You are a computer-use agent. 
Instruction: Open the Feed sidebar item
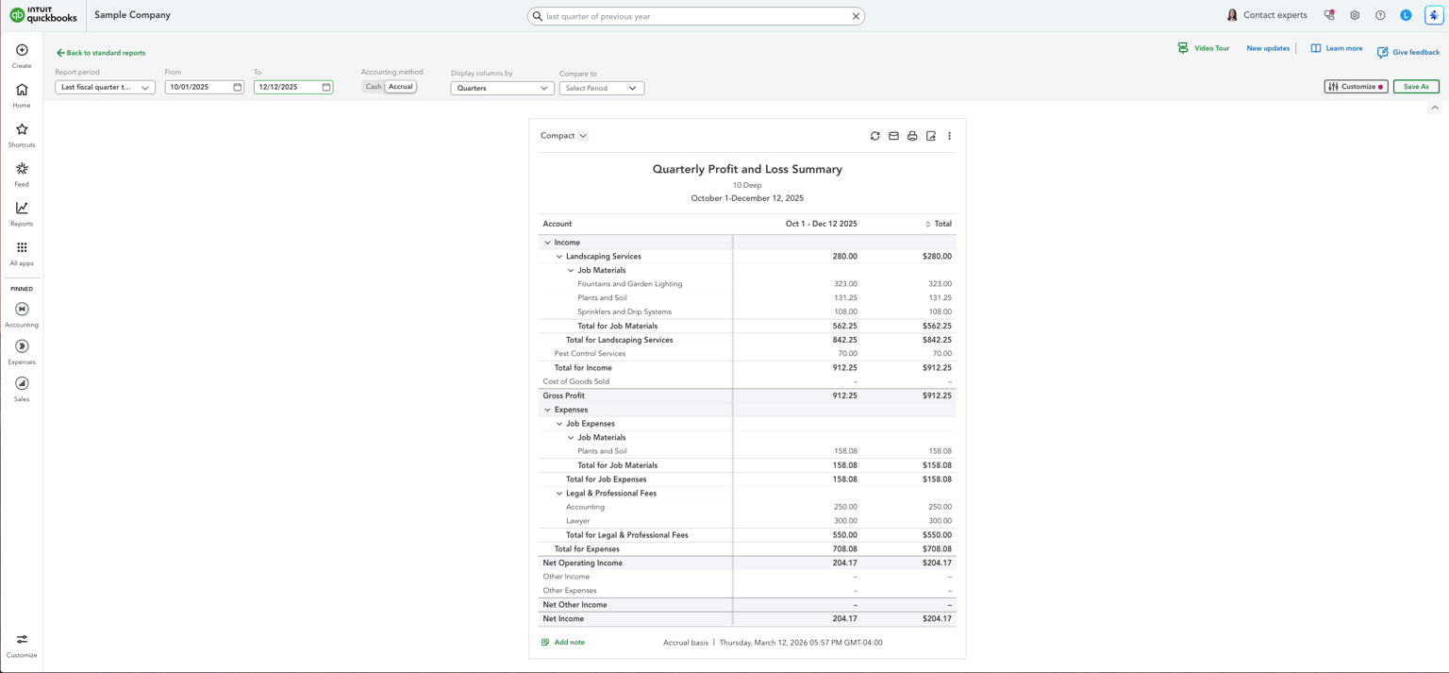22,175
